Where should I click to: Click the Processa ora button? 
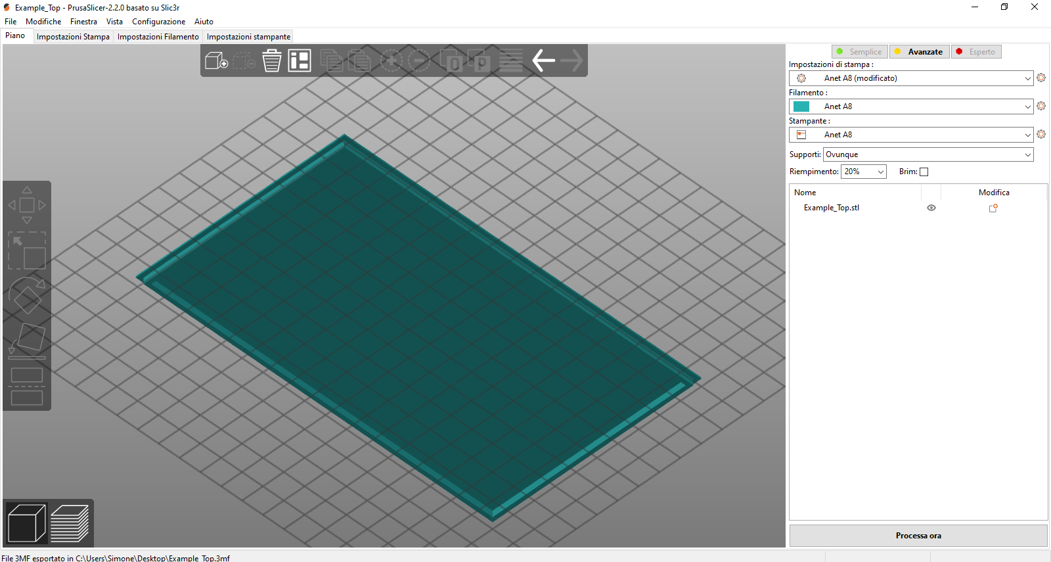tap(918, 536)
